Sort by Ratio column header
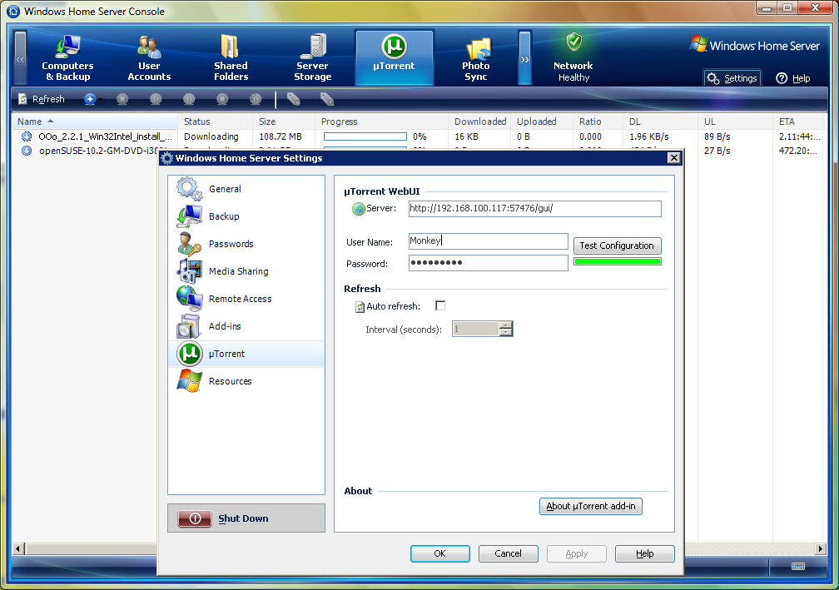Screen dimensions: 839x590 598,121
